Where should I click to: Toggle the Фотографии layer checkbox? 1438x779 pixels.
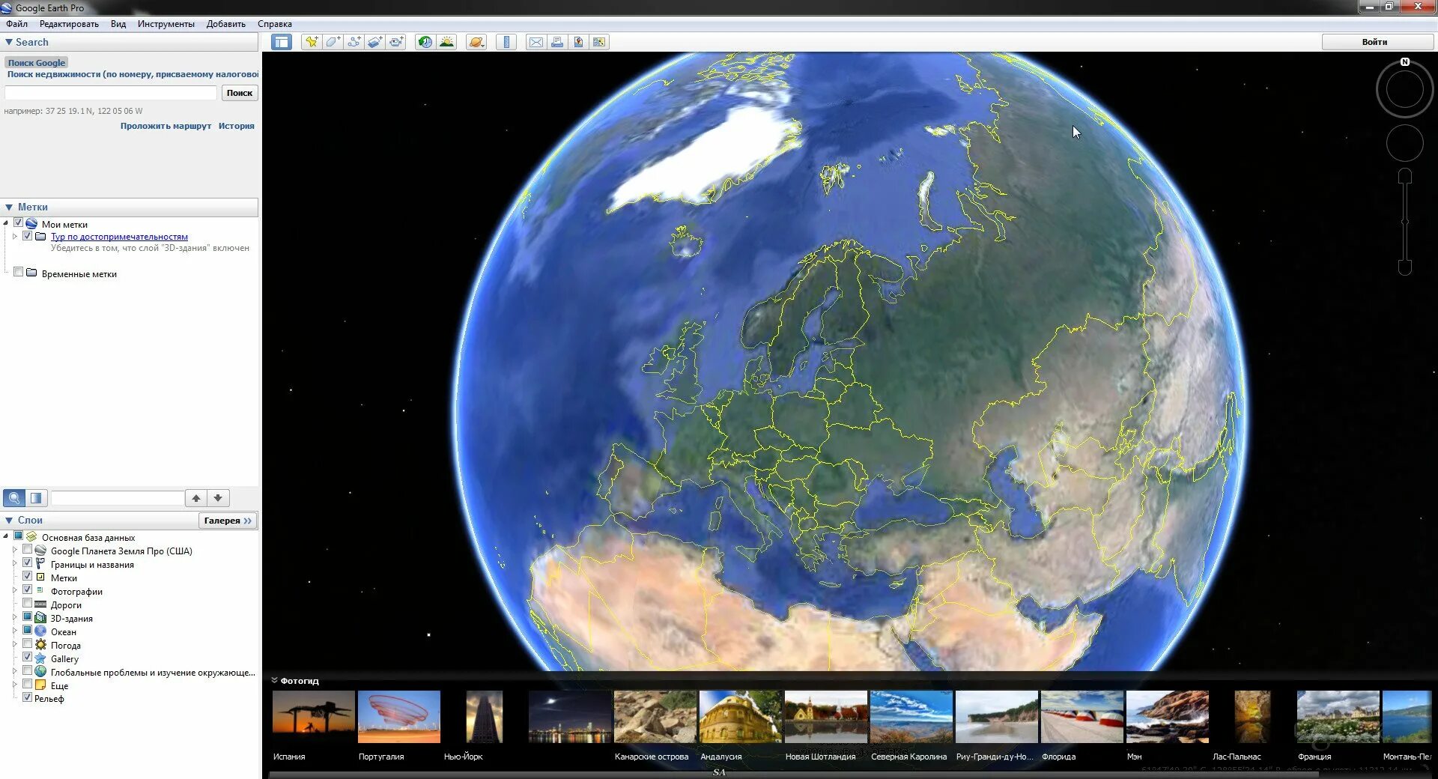[28, 590]
